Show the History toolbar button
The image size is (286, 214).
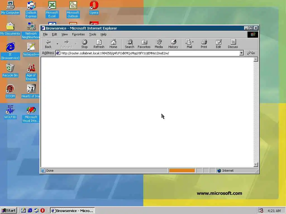click(x=173, y=44)
